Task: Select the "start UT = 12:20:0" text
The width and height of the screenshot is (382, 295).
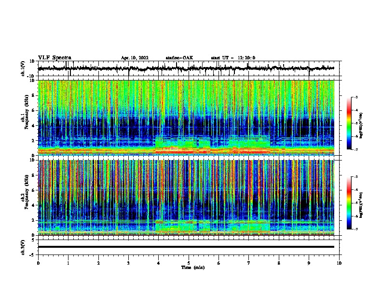Action: point(233,58)
